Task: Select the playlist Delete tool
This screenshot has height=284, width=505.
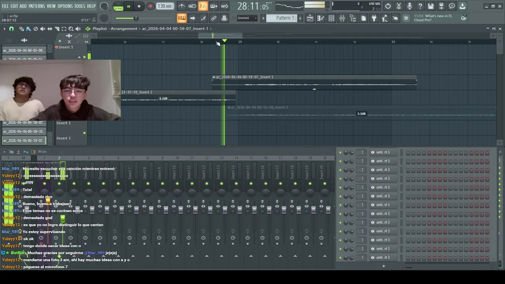Action: (36, 29)
